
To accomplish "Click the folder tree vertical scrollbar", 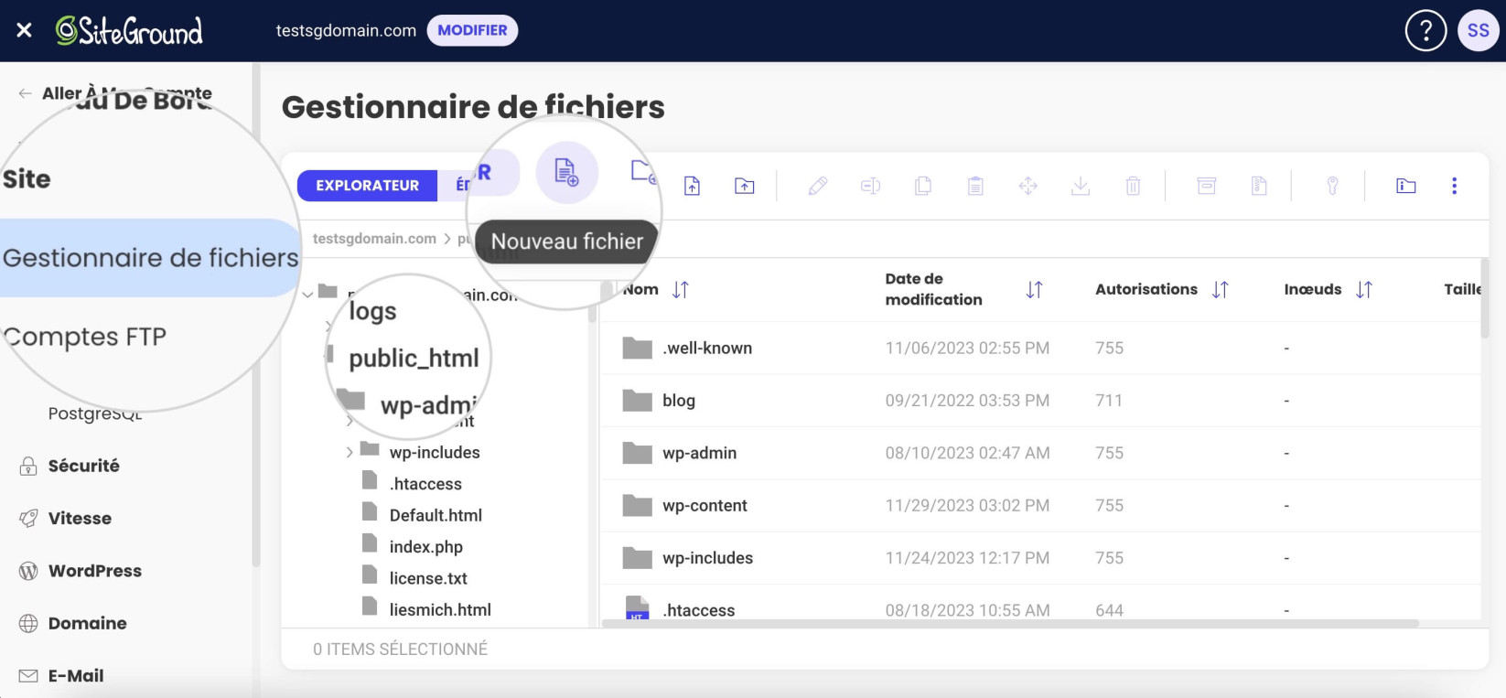I will (x=592, y=302).
